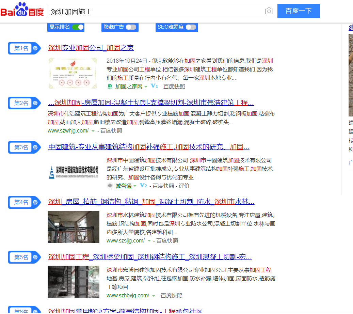The image size is (353, 314).
Task: Click 深圳市中国建筑加固 company logo thumbnail
Action: click(x=74, y=173)
